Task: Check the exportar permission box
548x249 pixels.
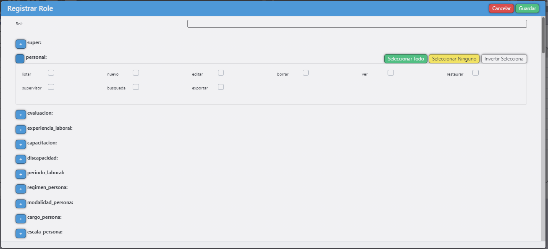Action: point(221,87)
